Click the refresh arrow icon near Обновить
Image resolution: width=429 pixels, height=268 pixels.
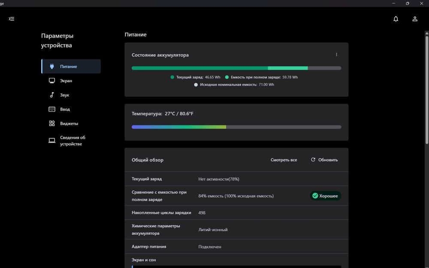pyautogui.click(x=313, y=160)
